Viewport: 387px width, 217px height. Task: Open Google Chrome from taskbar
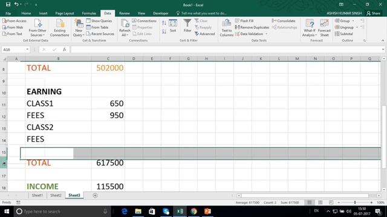(x=193, y=212)
